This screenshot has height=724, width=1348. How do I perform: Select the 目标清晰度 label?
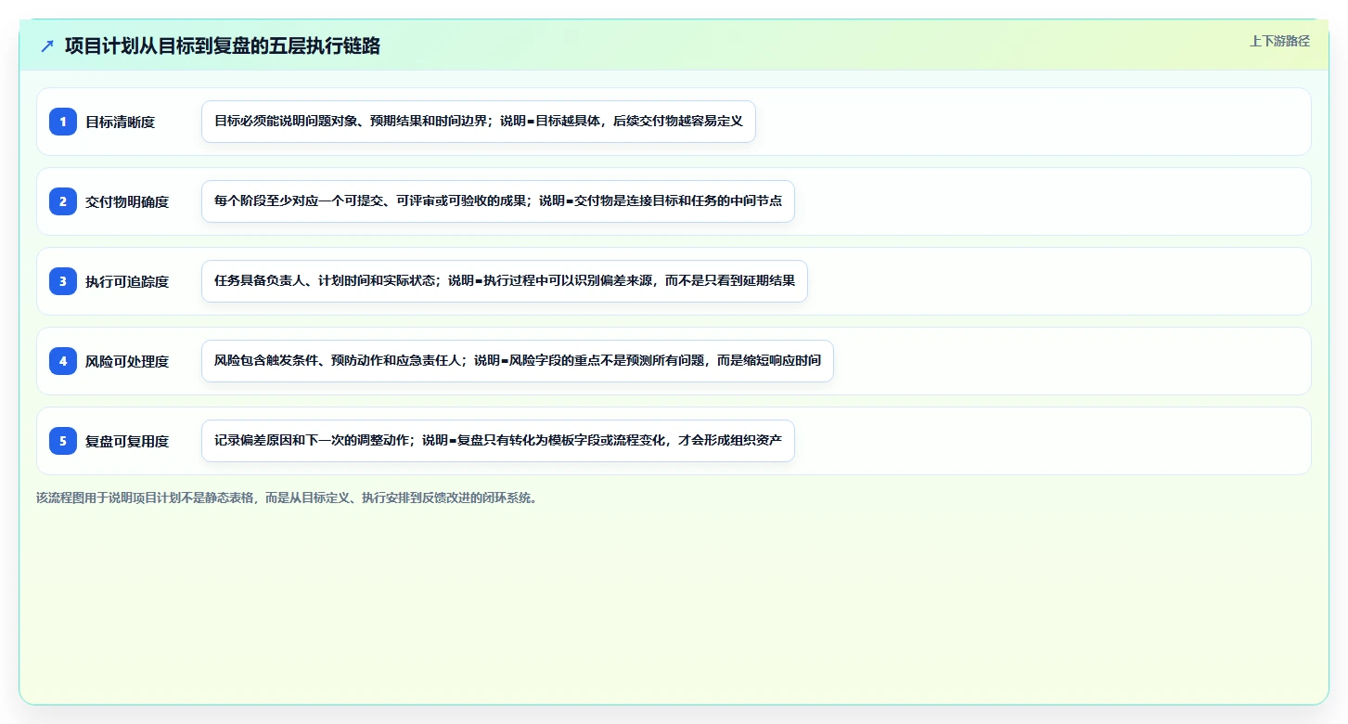120,122
